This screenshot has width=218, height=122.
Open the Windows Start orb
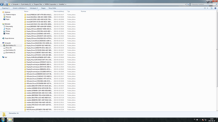coord(3,120)
